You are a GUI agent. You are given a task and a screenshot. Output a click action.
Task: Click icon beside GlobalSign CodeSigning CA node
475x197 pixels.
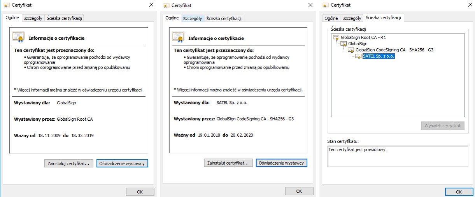point(351,50)
